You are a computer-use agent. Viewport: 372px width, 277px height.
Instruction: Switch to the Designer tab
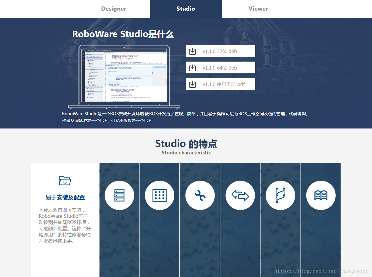click(x=113, y=9)
